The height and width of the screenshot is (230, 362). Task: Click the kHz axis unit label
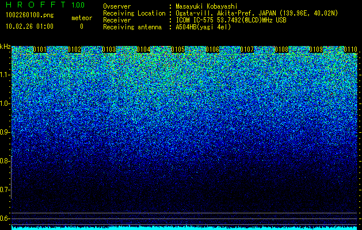(x=5, y=47)
